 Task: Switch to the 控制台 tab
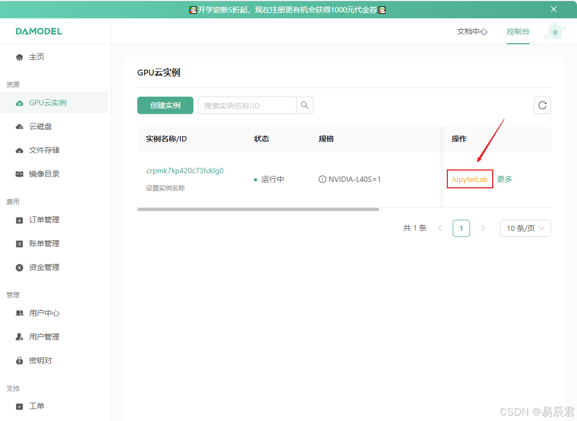click(x=518, y=32)
